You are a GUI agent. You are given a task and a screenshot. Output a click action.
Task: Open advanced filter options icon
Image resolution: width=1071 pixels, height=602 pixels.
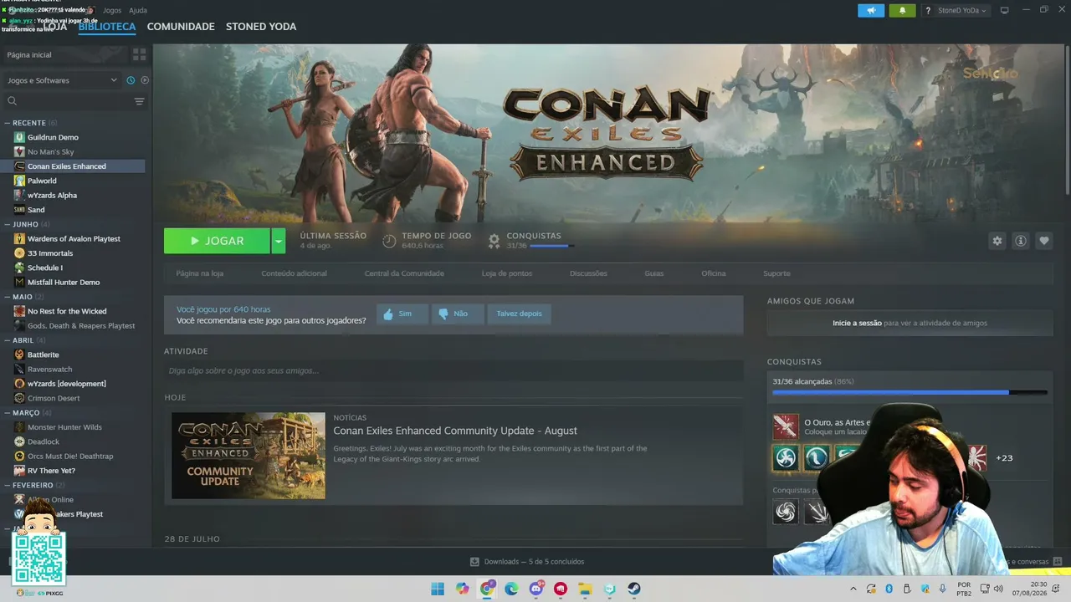click(140, 101)
